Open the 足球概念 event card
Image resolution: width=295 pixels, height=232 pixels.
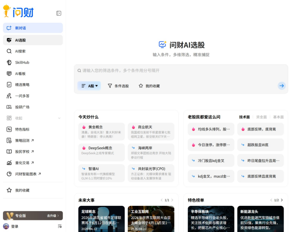pos(101,218)
